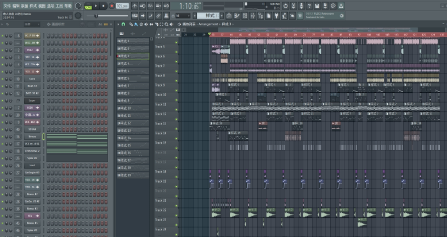Click the right-arrow step edit icon

[143, 16]
